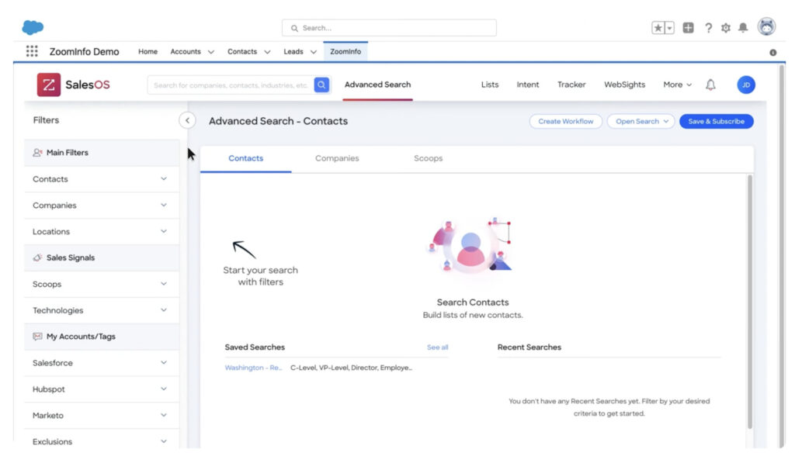Collapse the Filters panel with the chevron
The height and width of the screenshot is (463, 795).
[186, 121]
